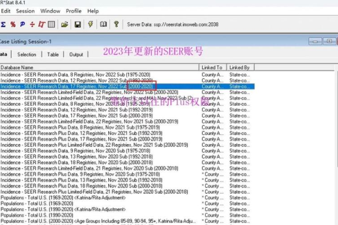Start a new Frequency session (sigma icon)
This screenshot has width=338, height=225.
coord(3,24)
